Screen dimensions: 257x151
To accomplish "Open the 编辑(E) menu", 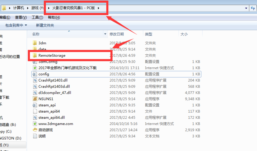I will 5,18.
